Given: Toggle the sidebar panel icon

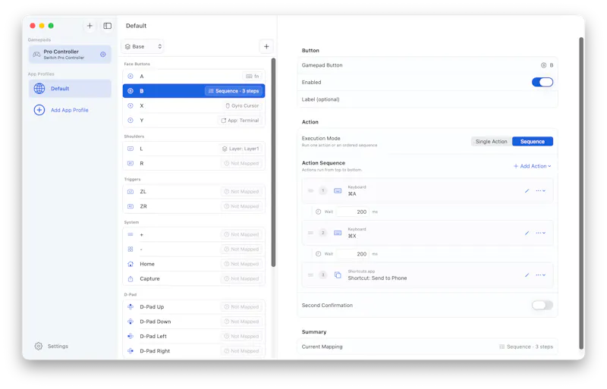Looking at the screenshot, I should [x=107, y=26].
